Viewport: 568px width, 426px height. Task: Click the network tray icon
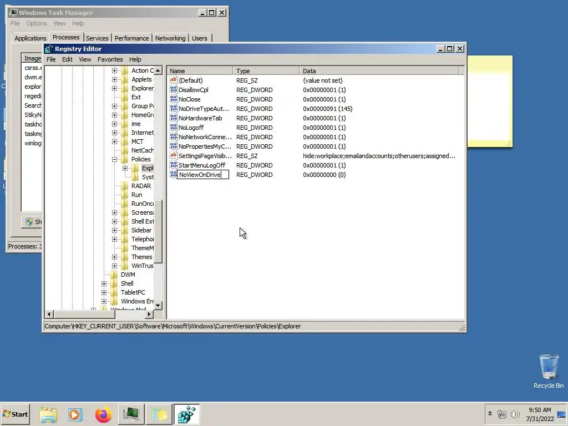(x=501, y=414)
